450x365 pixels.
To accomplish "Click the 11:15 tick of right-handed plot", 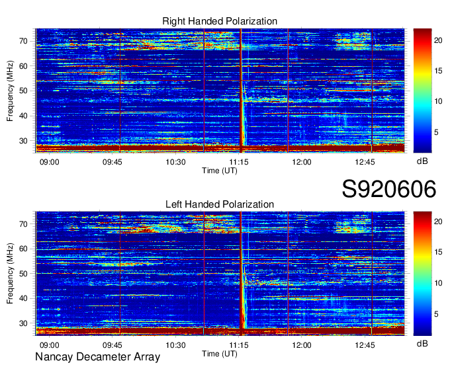I will point(238,162).
